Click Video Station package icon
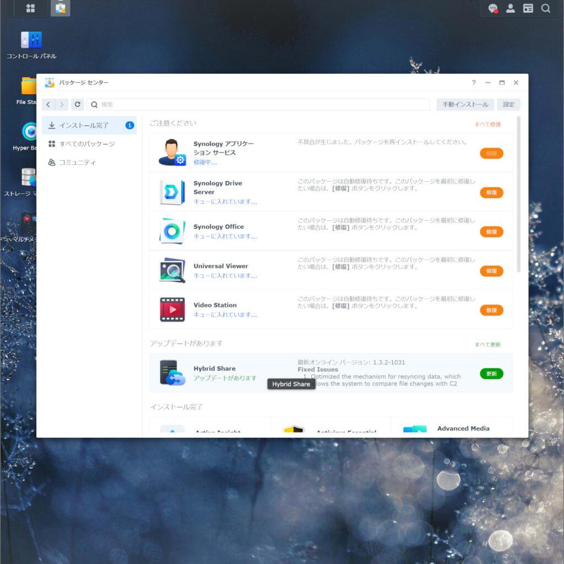This screenshot has width=564, height=564. point(172,310)
